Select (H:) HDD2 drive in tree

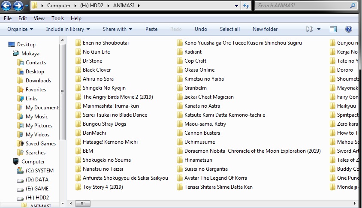click(x=37, y=197)
